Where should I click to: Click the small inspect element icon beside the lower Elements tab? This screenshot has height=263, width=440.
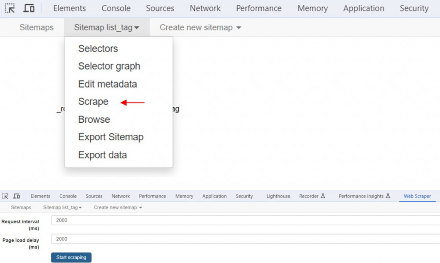coord(6,196)
